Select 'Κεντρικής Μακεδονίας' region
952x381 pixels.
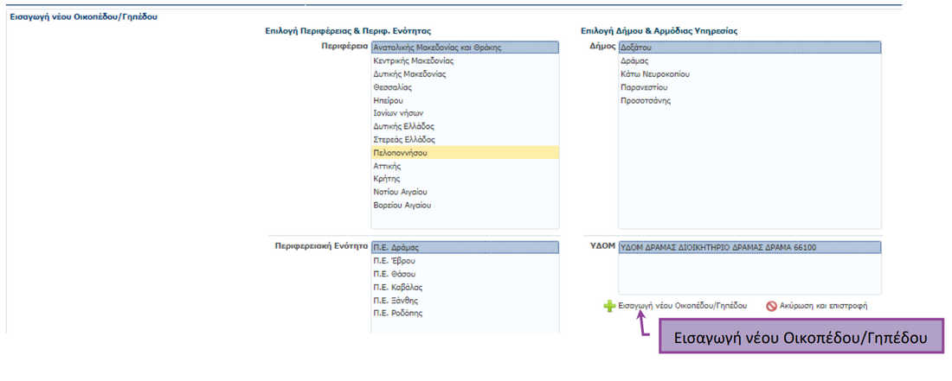413,61
